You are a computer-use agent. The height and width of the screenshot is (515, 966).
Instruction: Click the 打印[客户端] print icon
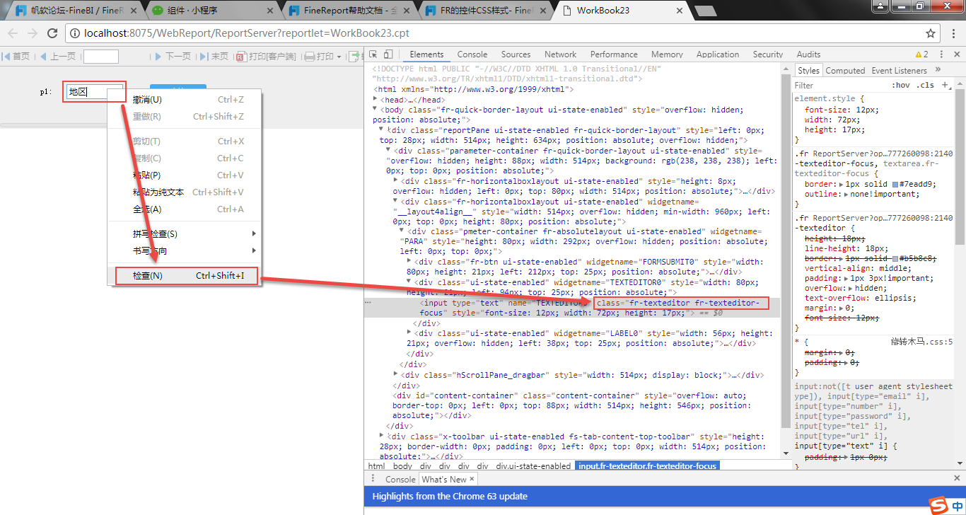point(241,57)
